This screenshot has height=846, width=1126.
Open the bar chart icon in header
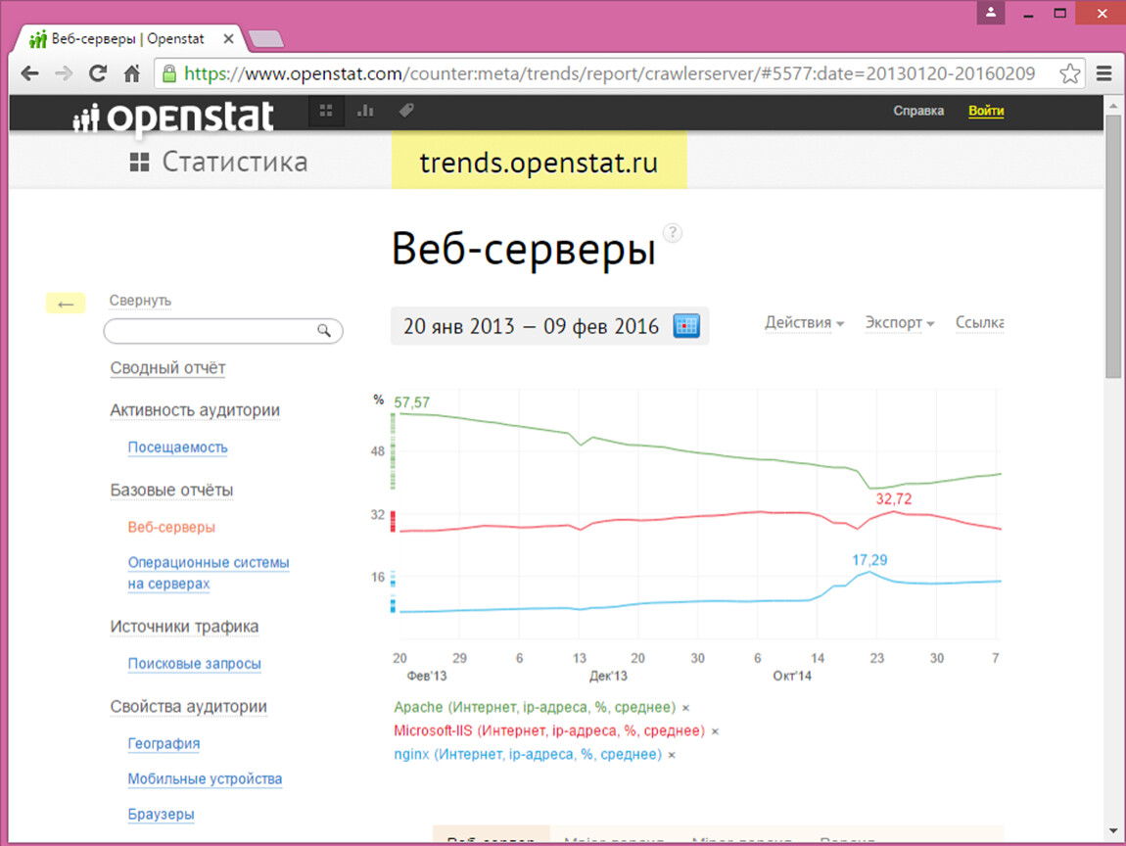point(365,111)
